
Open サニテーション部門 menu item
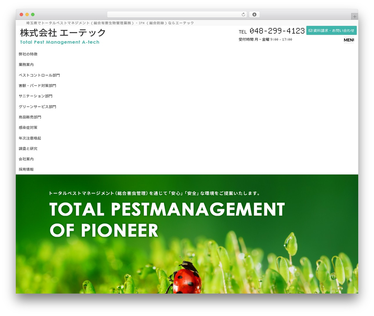[36, 96]
